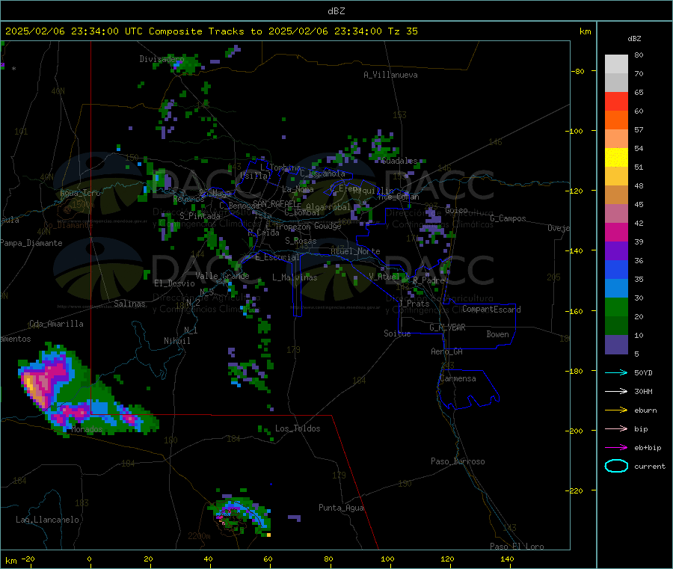The image size is (673, 569).
Task: Click the cyan 50YD arrow legend icon
Action: coord(616,372)
